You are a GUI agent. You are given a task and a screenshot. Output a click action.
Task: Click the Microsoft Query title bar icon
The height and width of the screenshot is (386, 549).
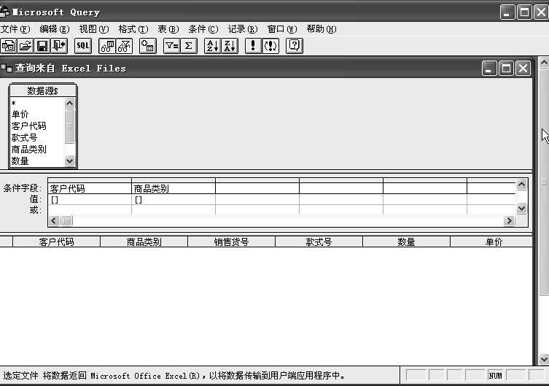[x=4, y=12]
